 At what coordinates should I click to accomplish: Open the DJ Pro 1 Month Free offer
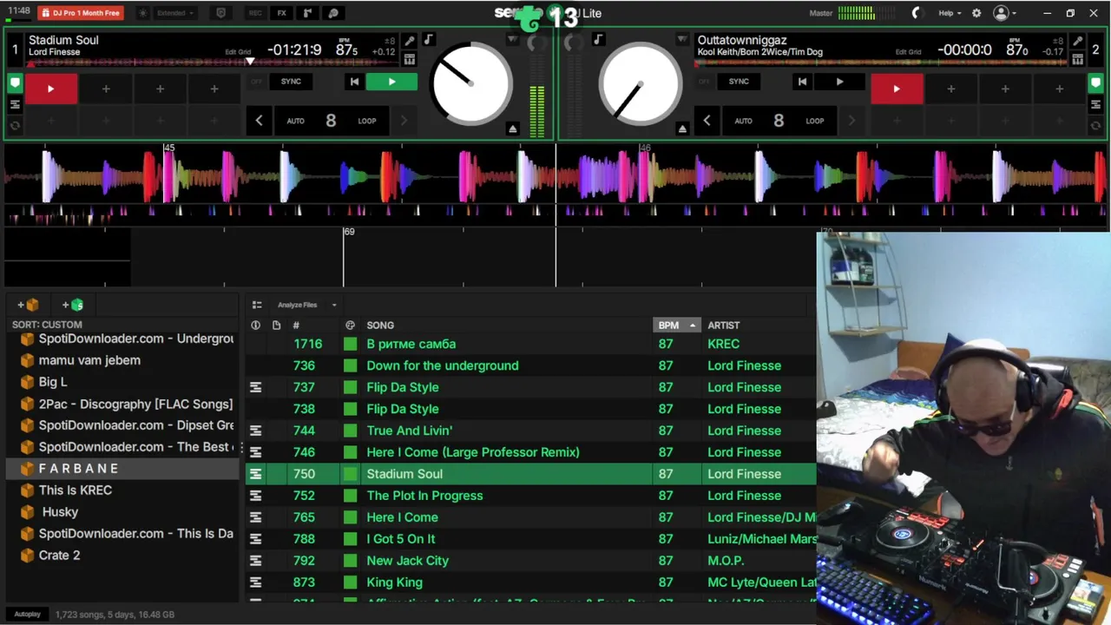(x=80, y=13)
